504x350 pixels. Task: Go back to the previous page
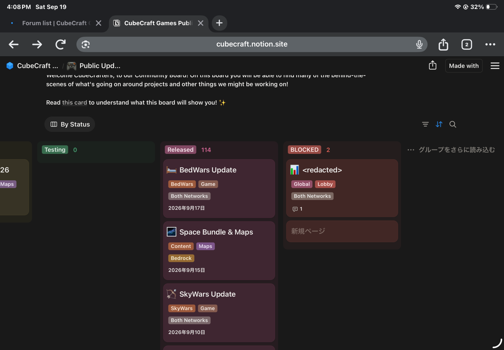14,45
